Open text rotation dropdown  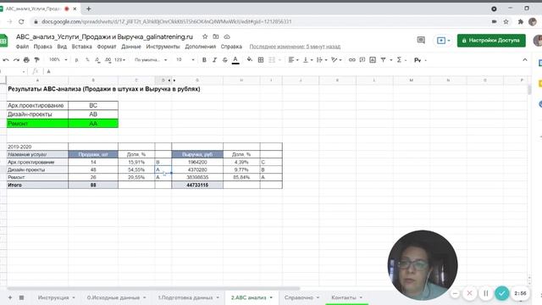[336, 60]
